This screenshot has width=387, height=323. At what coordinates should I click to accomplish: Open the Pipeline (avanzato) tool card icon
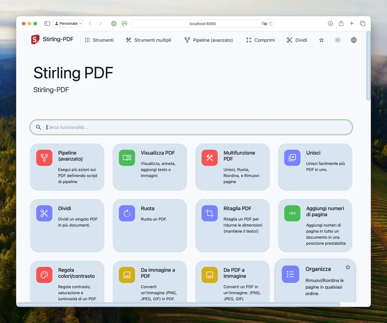coord(44,158)
